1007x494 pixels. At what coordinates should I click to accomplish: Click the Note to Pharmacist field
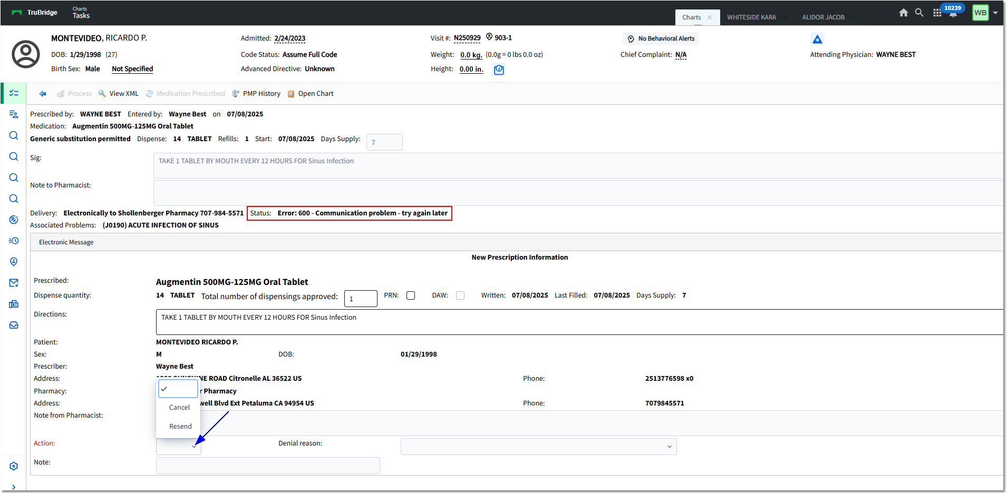[x=578, y=193]
